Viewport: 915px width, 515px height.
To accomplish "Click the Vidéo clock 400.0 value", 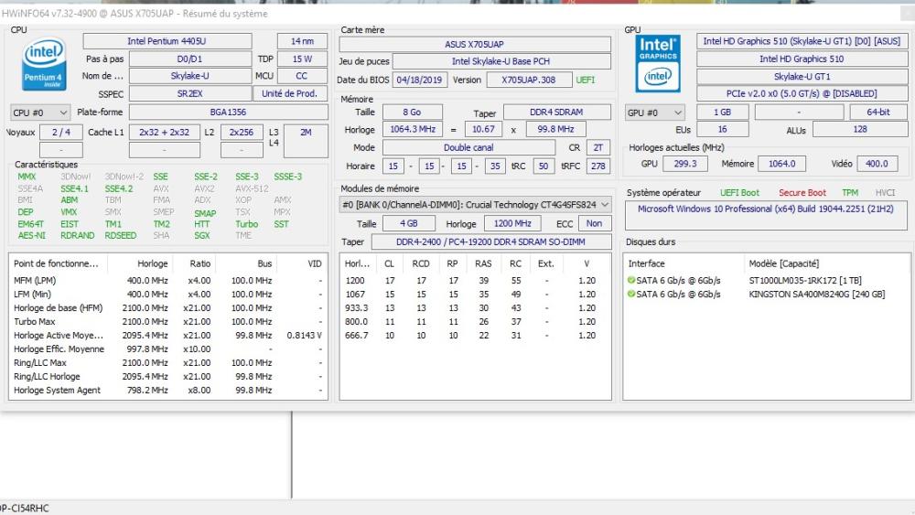I will tap(877, 164).
